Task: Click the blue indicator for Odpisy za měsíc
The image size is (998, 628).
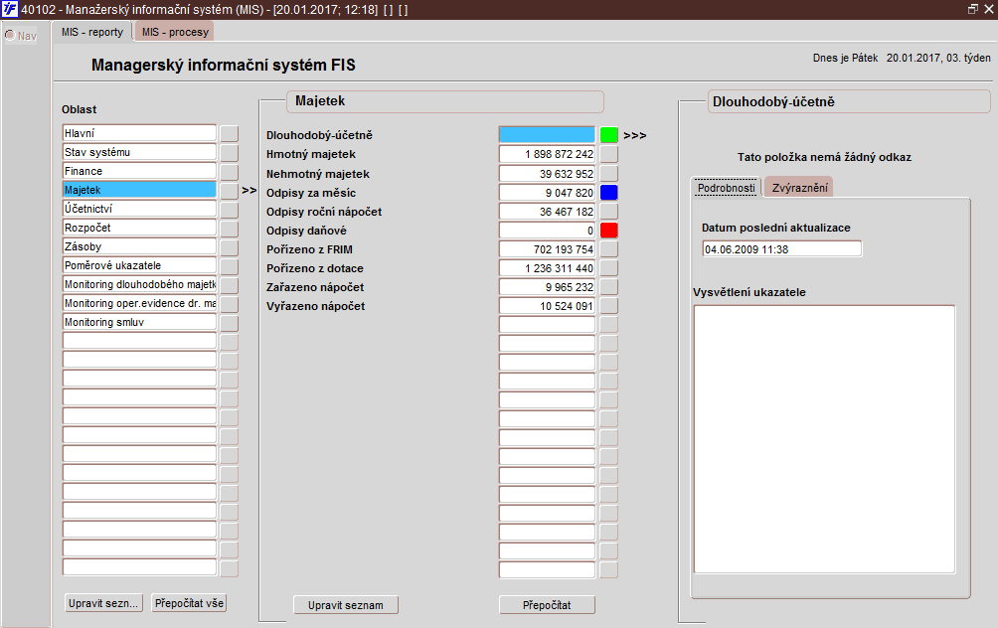Action: point(608,193)
